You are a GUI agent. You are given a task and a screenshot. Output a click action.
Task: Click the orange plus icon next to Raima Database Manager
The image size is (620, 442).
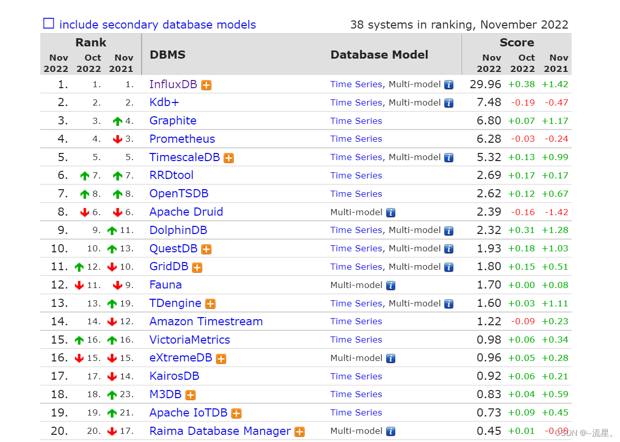pyautogui.click(x=300, y=432)
